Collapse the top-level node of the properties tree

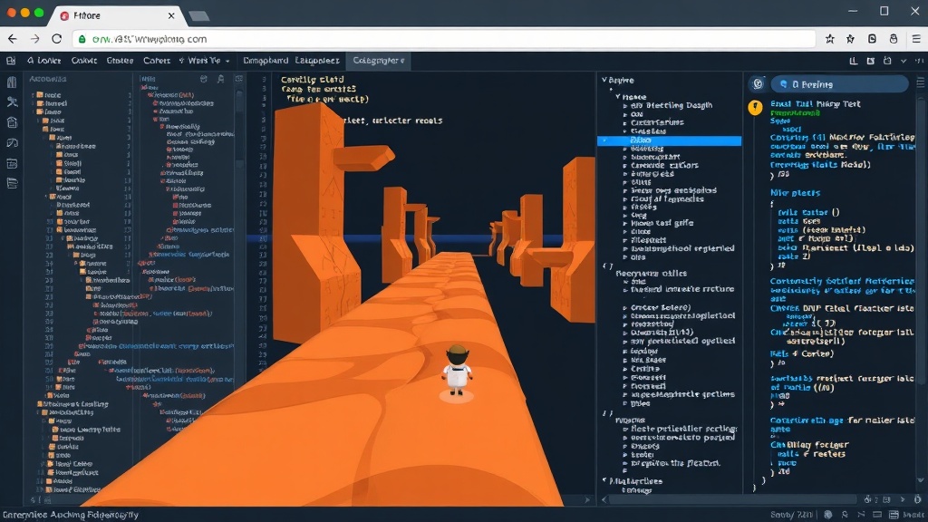pos(604,80)
